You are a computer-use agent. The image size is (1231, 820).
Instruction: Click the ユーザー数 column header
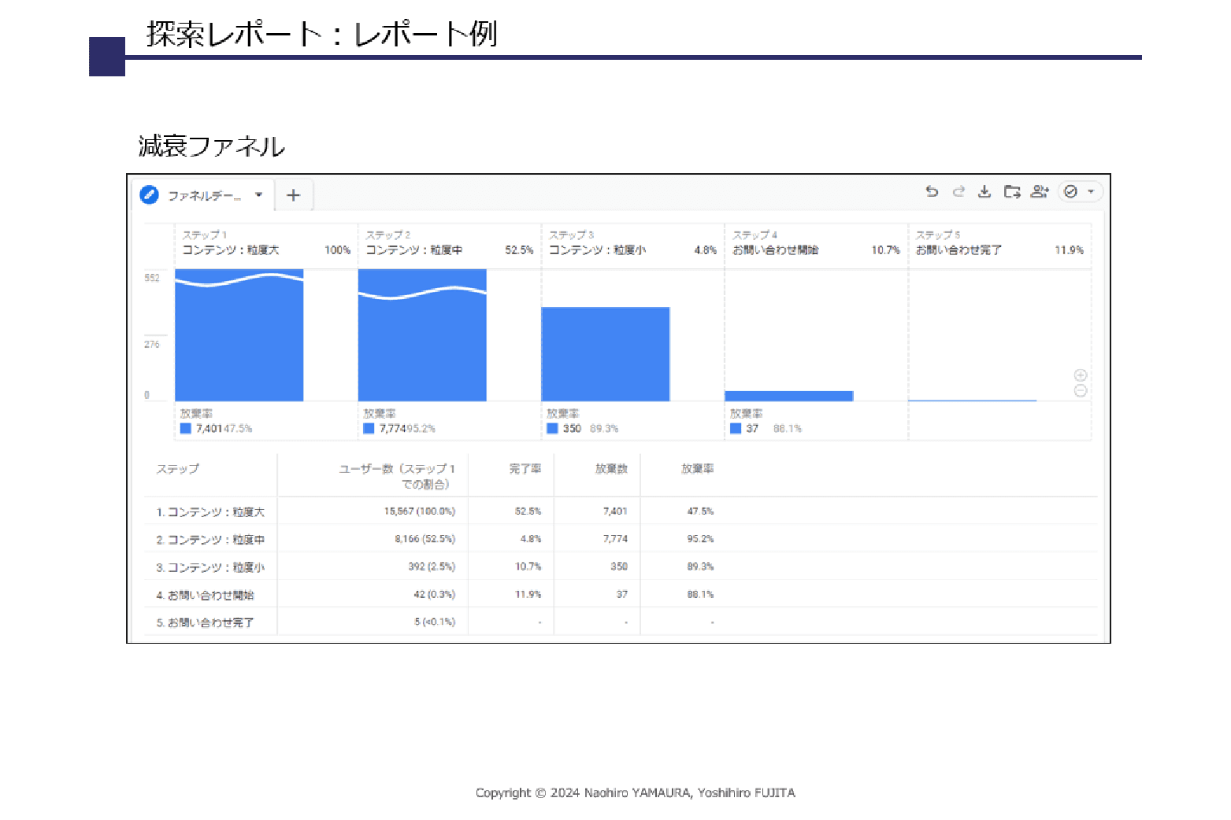(397, 476)
